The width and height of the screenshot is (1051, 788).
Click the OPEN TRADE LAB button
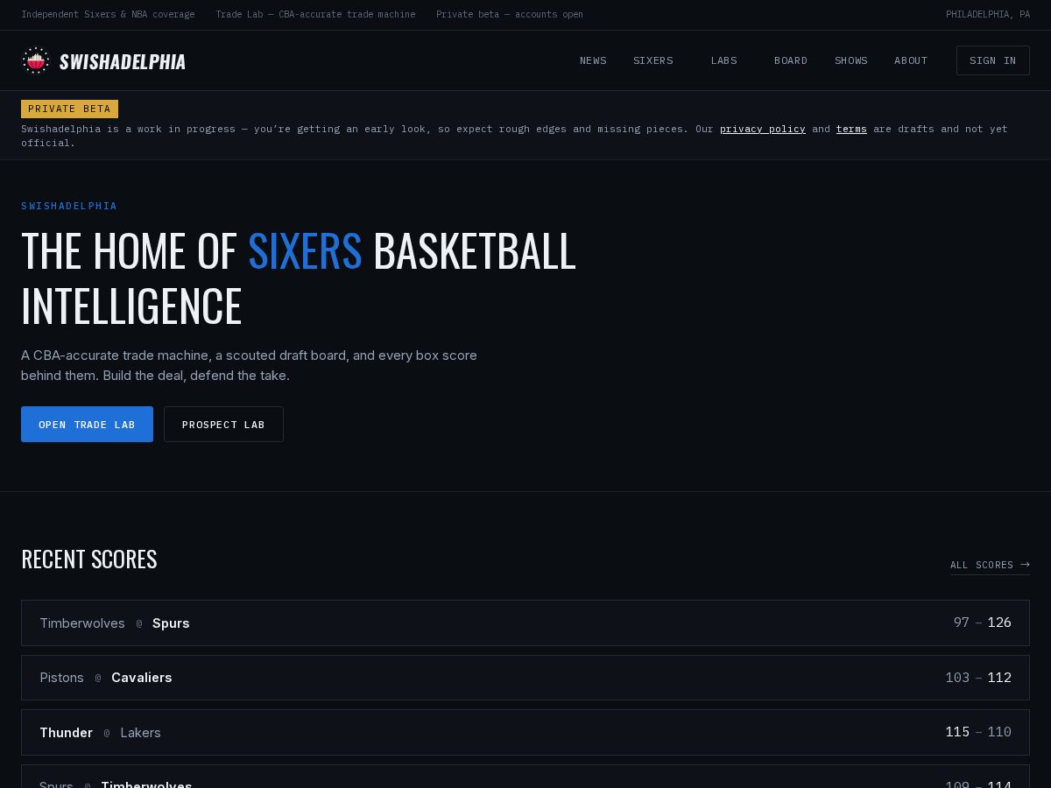pyautogui.click(x=87, y=424)
